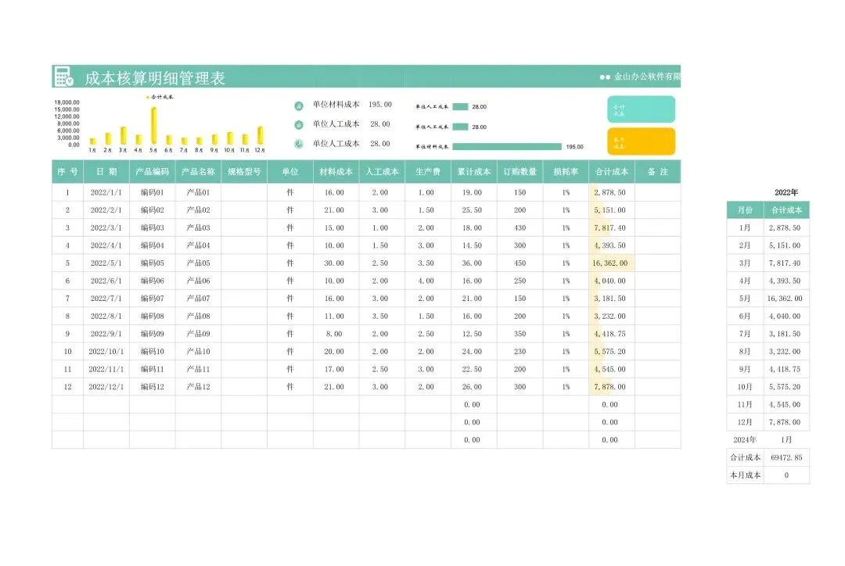Image resolution: width=845 pixels, height=566 pixels.
Task: Click 5,575.20 in the 编码10 row
Action: 610,352
